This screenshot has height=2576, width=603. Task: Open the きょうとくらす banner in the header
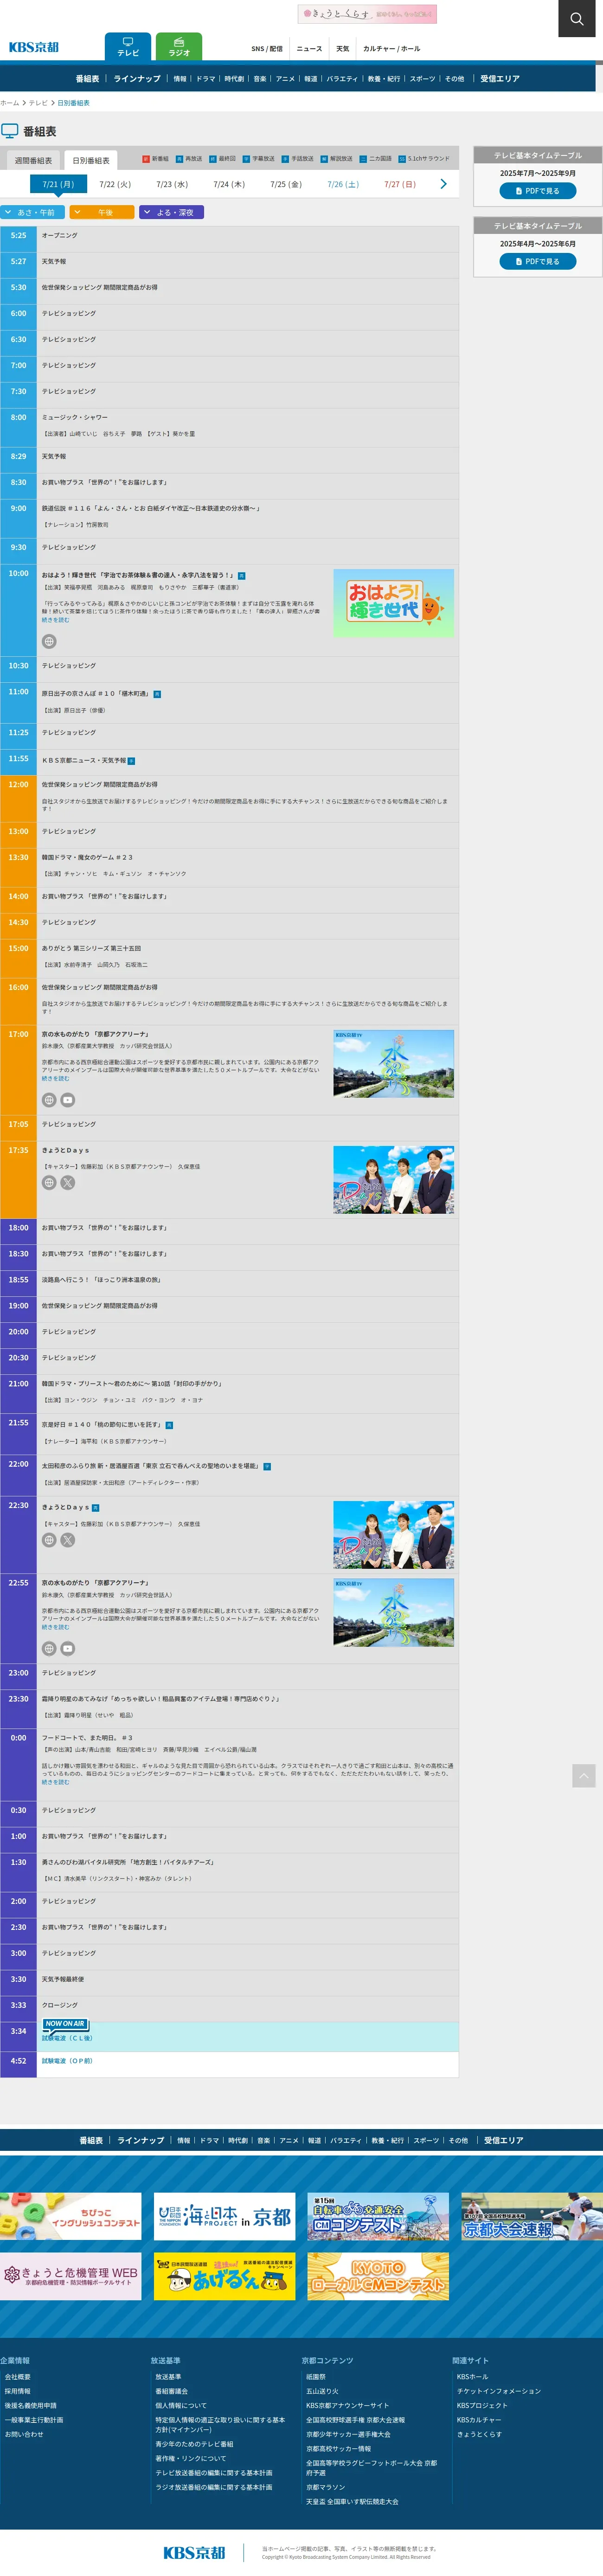[367, 14]
